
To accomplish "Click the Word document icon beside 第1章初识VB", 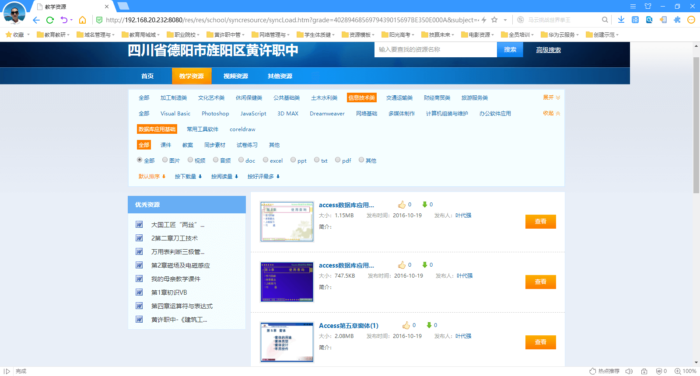I will click(x=139, y=292).
